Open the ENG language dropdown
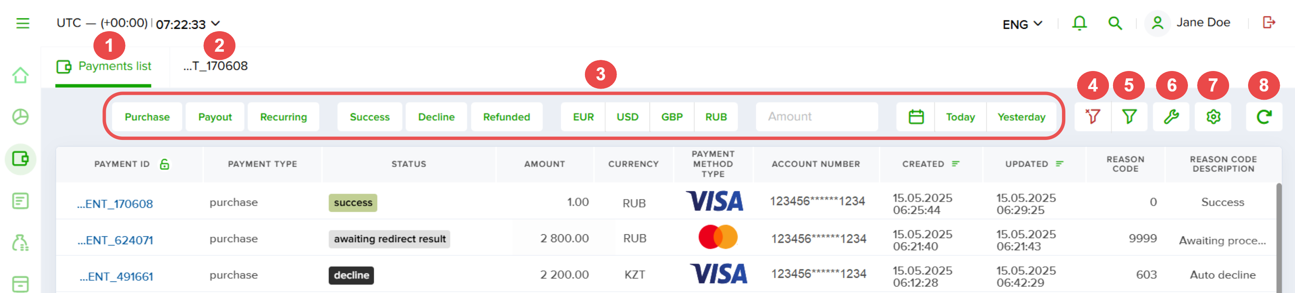The height and width of the screenshot is (293, 1295). point(1022,24)
